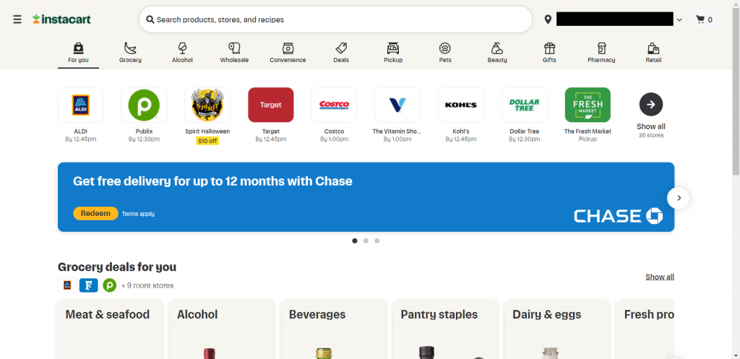Click the search products input field
This screenshot has height=359, width=740.
click(335, 20)
